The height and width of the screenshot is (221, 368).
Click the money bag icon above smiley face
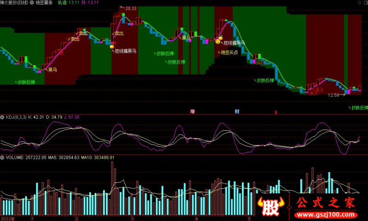(x=221, y=38)
